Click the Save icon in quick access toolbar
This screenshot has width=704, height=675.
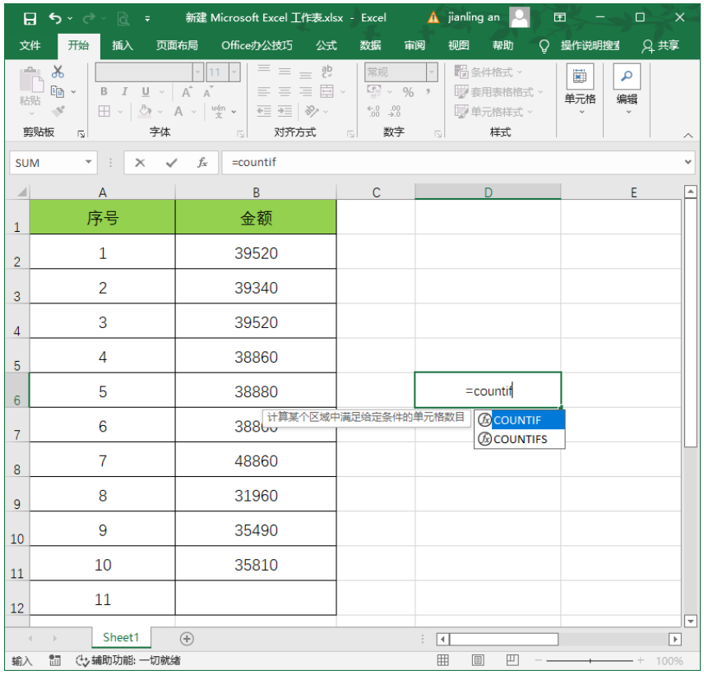tap(30, 18)
